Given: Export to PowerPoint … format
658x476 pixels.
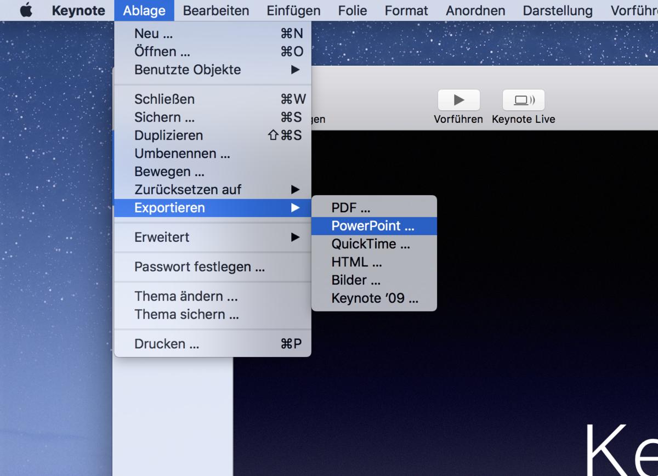Looking at the screenshot, I should click(x=374, y=226).
